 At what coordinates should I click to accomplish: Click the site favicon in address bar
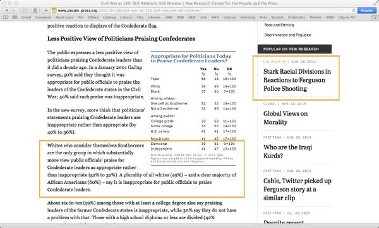tap(54, 10)
